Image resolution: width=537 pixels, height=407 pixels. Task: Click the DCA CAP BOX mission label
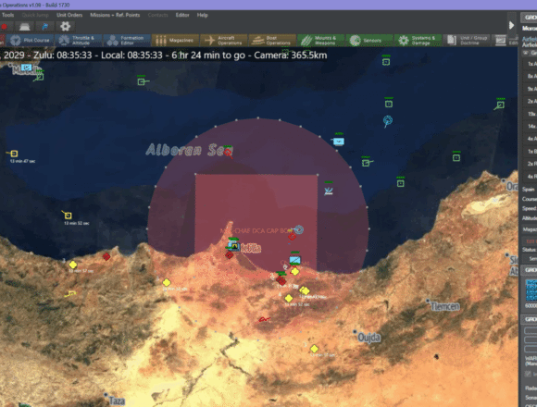256,231
